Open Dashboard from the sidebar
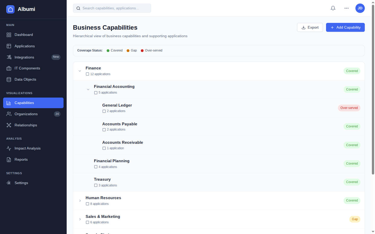375x234 pixels. (24, 35)
